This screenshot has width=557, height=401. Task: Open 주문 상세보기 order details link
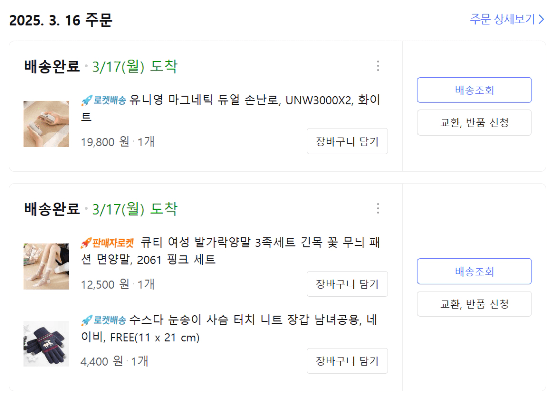coord(502,19)
